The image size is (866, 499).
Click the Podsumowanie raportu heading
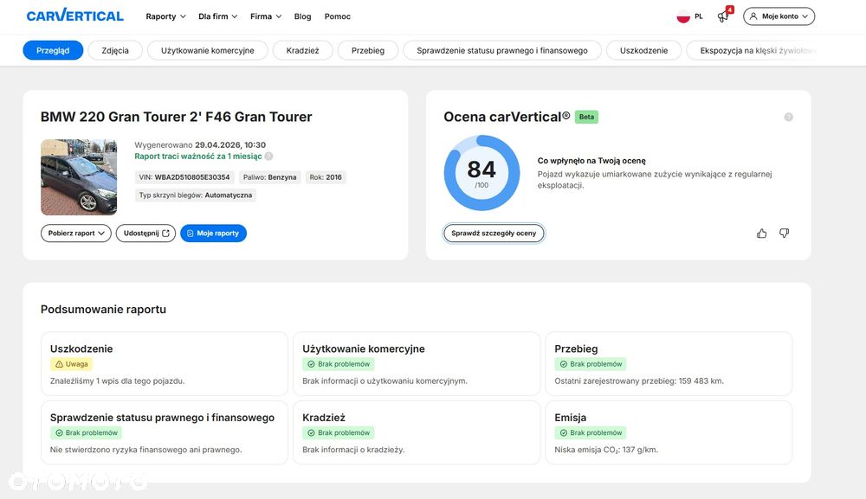click(103, 310)
